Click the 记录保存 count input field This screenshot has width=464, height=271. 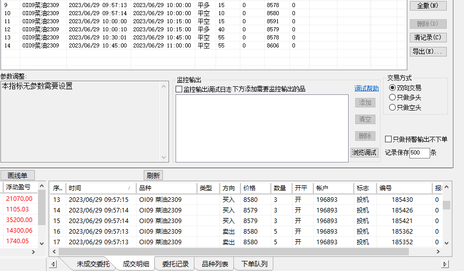419,153
